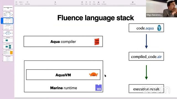Screen dimensions: 177x99
Task: Select the fifth slide thumbnail with blue diagram
Action: [x=8, y=33]
